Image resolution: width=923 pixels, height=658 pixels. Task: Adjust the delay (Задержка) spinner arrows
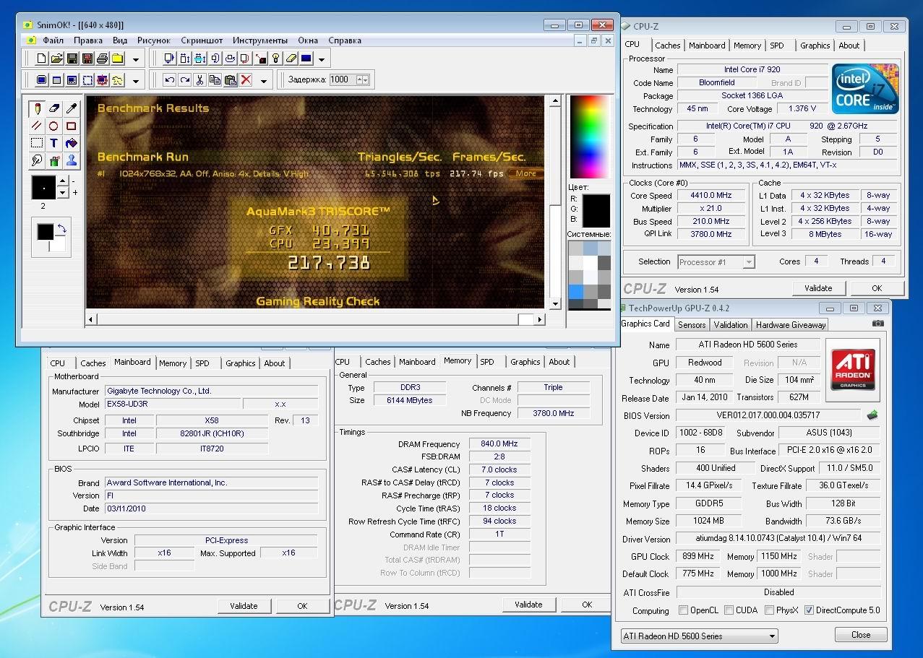(362, 79)
